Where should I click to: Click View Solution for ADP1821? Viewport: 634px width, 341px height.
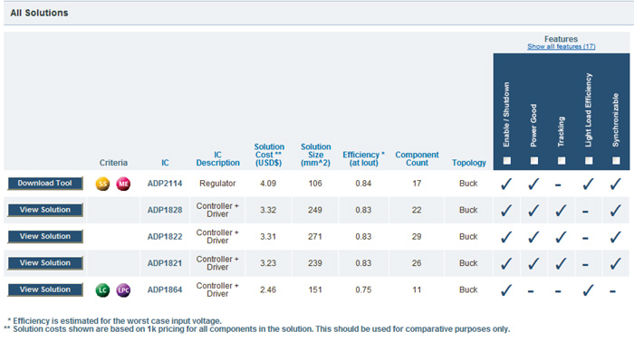tap(45, 263)
